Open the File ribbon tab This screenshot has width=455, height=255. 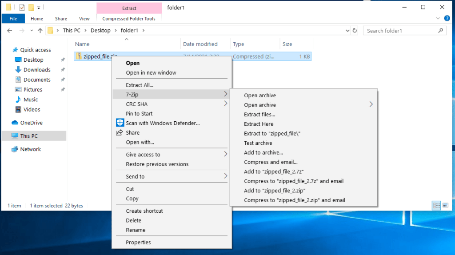tap(13, 19)
